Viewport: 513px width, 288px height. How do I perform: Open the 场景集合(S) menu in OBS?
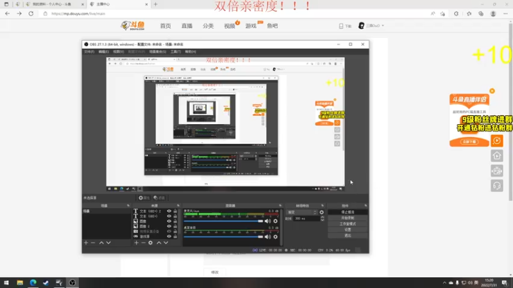[x=157, y=52]
